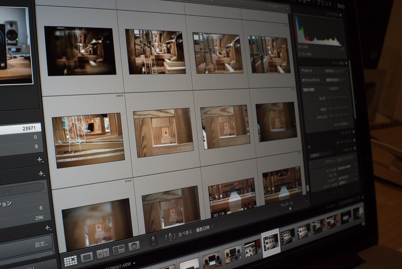Select highlighted filmstrip thumbnail
Viewport: 402px width, 269px height.
271,243
